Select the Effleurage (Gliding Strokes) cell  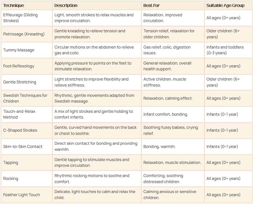20,18
